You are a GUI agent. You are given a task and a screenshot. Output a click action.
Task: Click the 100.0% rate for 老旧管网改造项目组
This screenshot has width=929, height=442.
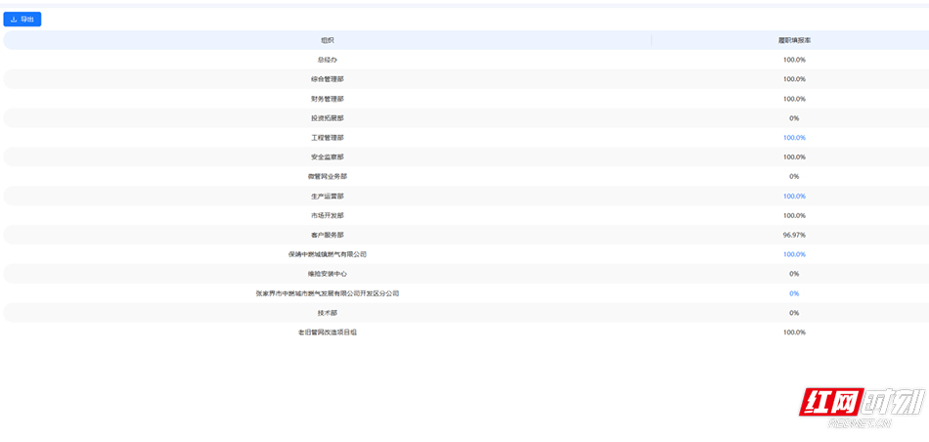coord(794,332)
